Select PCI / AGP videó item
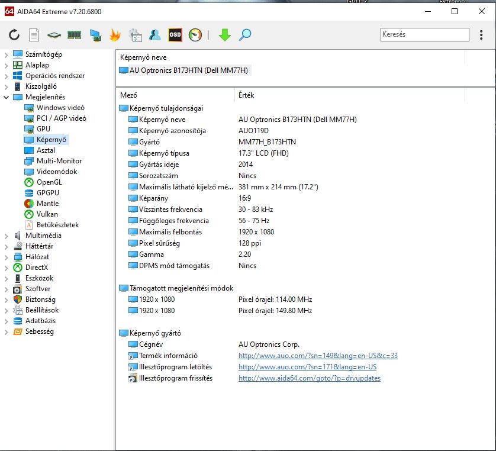The width and height of the screenshot is (496, 451). point(62,118)
